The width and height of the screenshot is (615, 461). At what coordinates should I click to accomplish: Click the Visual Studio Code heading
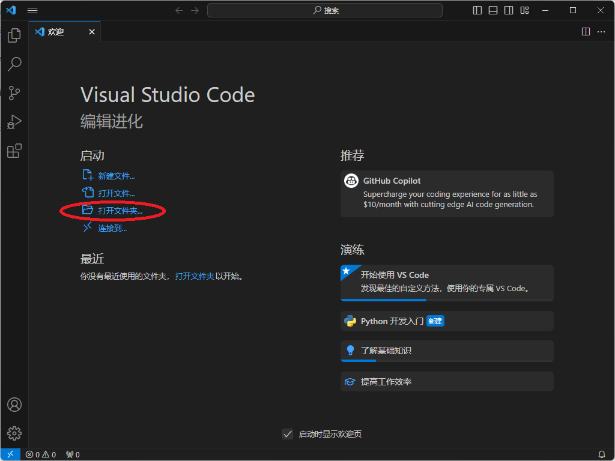(168, 95)
